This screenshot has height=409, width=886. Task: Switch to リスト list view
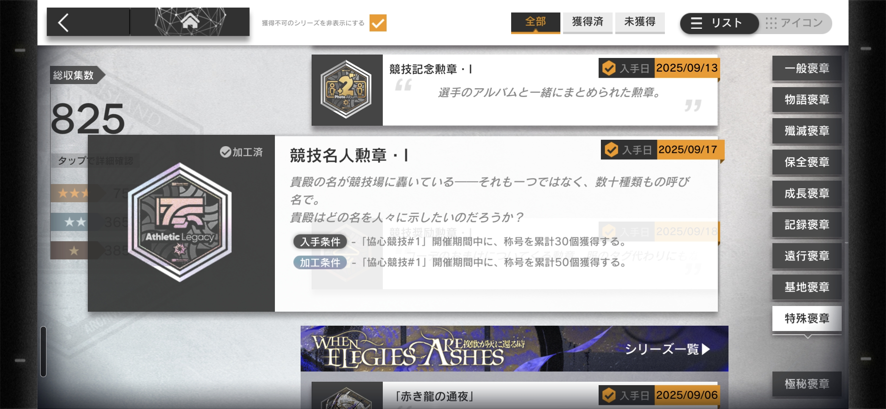(719, 23)
